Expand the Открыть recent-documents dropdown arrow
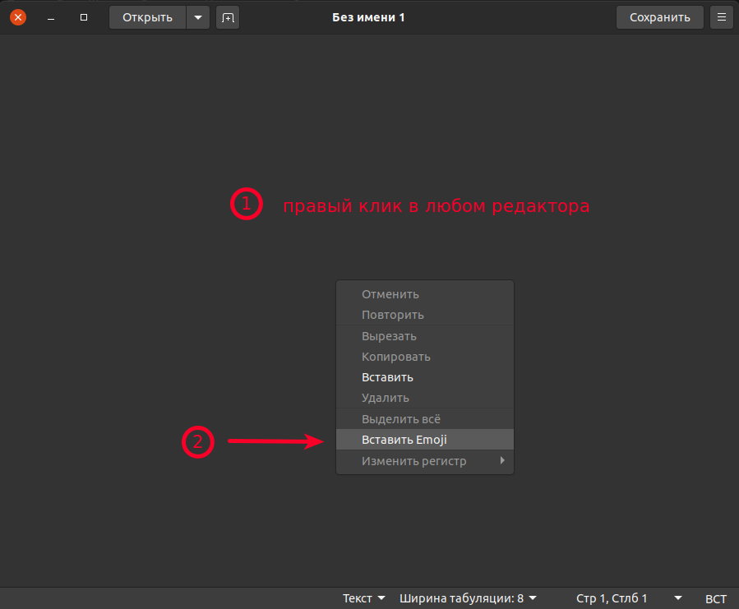This screenshot has width=739, height=609. 197,16
